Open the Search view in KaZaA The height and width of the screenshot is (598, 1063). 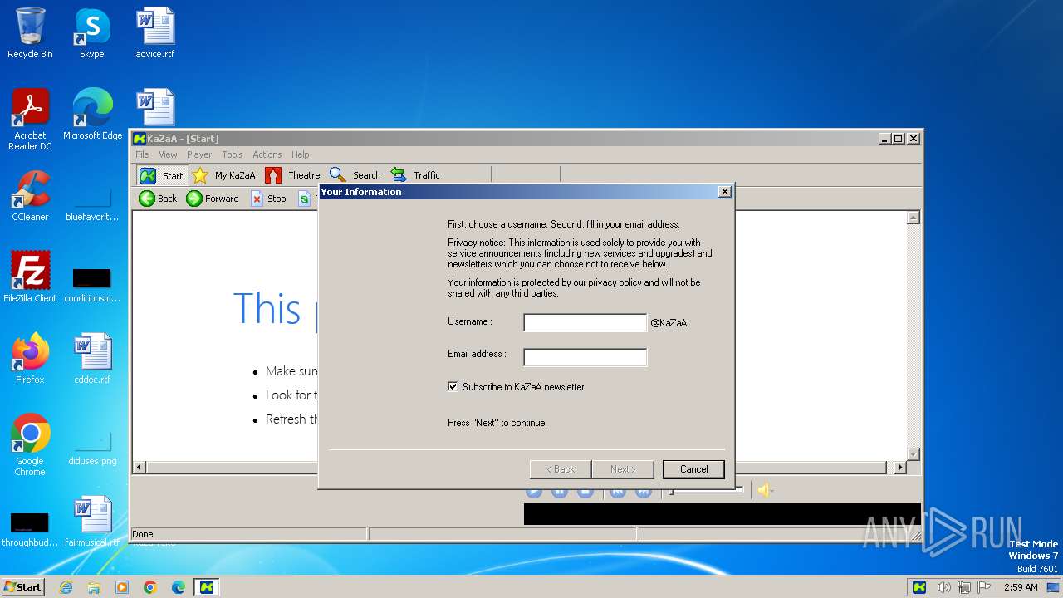click(355, 175)
